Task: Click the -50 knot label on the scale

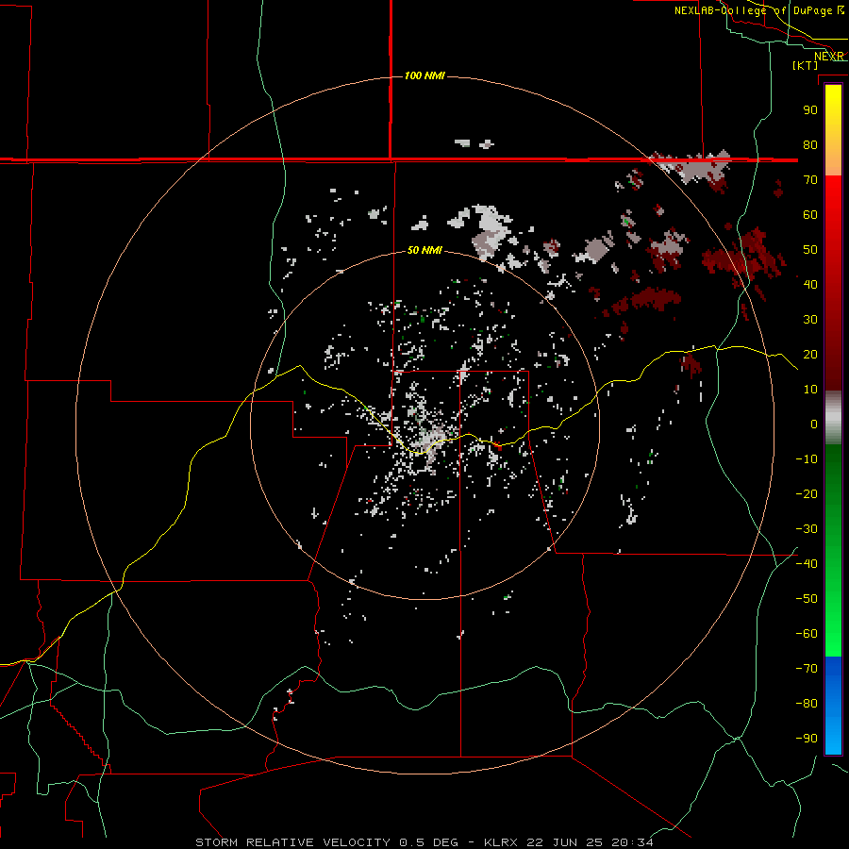Action: (807, 599)
